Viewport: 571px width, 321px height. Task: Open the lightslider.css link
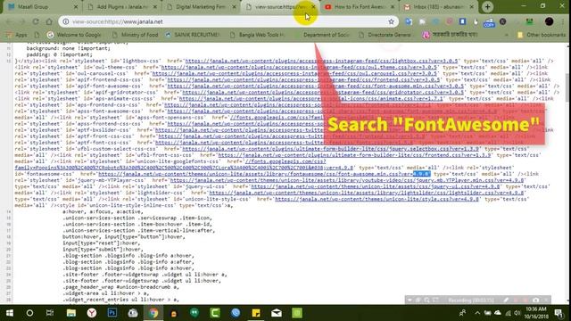[367, 193]
